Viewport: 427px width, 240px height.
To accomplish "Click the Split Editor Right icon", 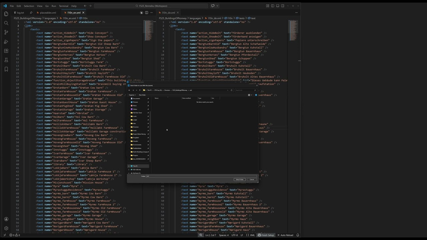I will [x=146, y=13].
